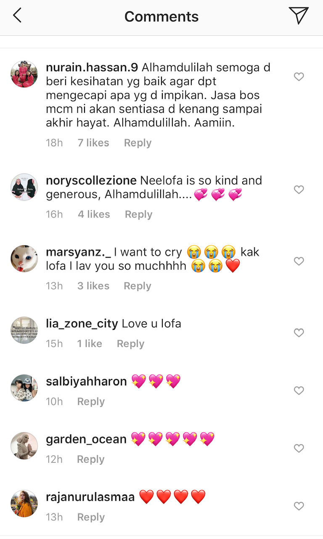View the 7 likes on nurain.hassan.9's comment
This screenshot has width=323, height=539.
[93, 143]
